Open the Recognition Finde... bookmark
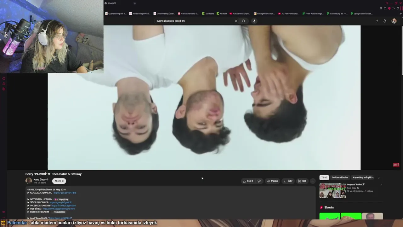This screenshot has height=227, width=403. click(x=264, y=14)
